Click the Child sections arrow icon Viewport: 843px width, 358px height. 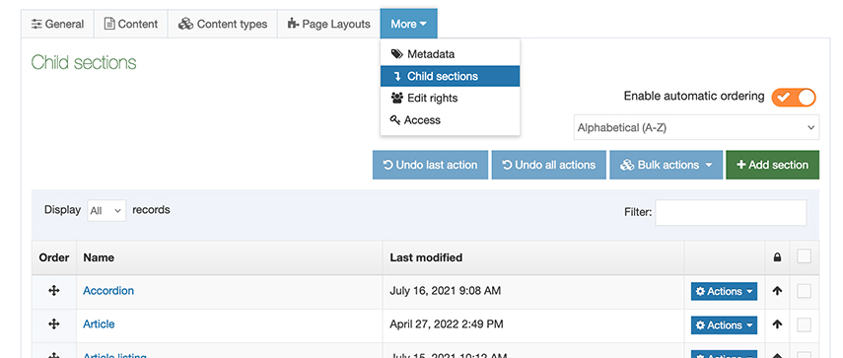(x=397, y=76)
